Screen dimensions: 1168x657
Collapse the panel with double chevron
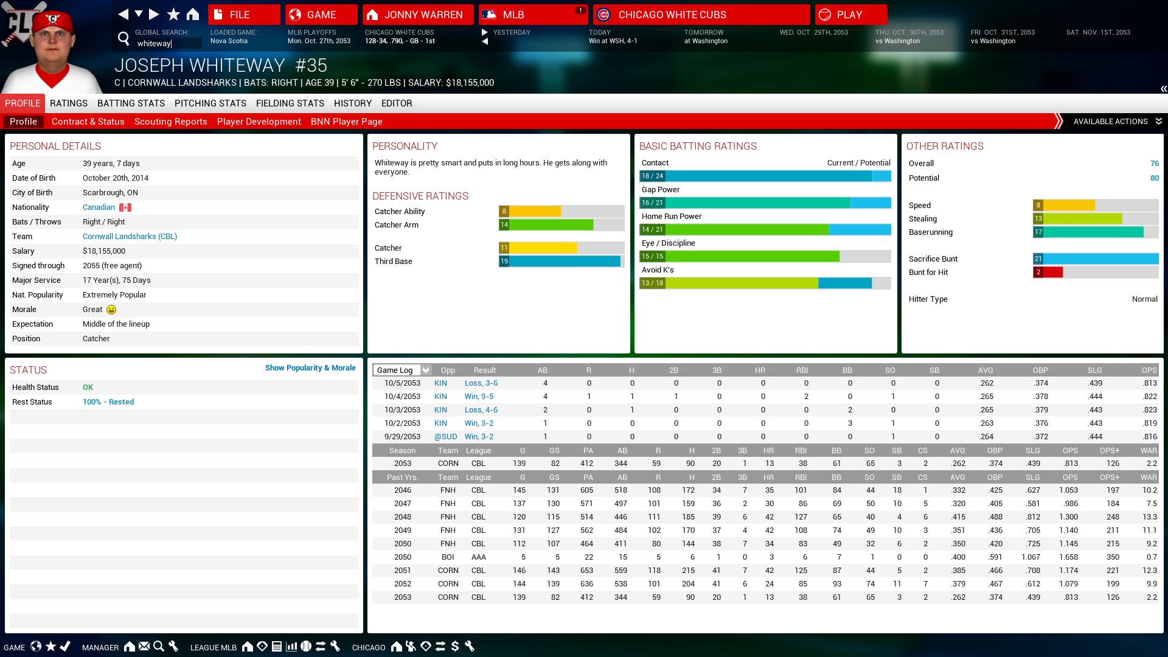1163,89
